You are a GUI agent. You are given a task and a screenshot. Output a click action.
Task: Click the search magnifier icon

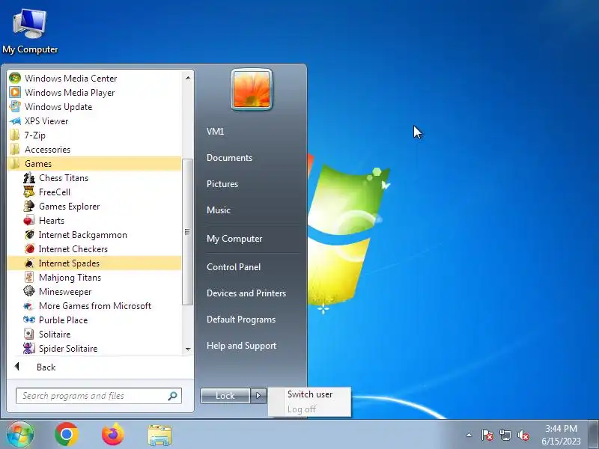coord(173,396)
